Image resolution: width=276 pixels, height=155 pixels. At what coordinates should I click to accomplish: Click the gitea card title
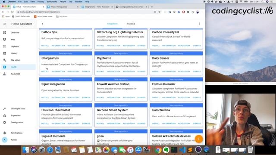click(x=100, y=136)
